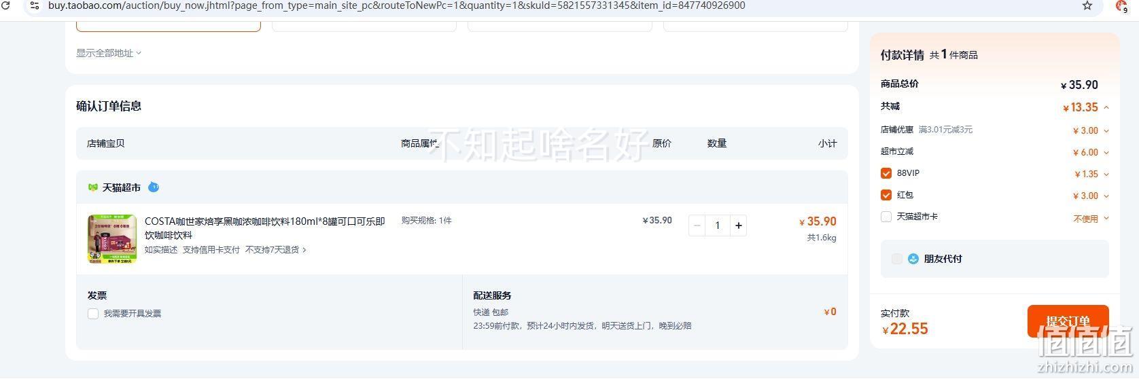The image size is (1139, 379).
Task: Open COSTA coffee product title link
Action: pyautogui.click(x=265, y=228)
